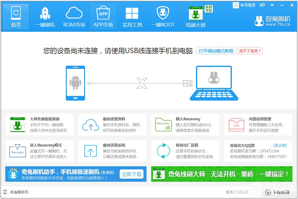Click the 奇兔刷机助手 banner rabbit icon
The image size is (298, 199).
(x=13, y=174)
